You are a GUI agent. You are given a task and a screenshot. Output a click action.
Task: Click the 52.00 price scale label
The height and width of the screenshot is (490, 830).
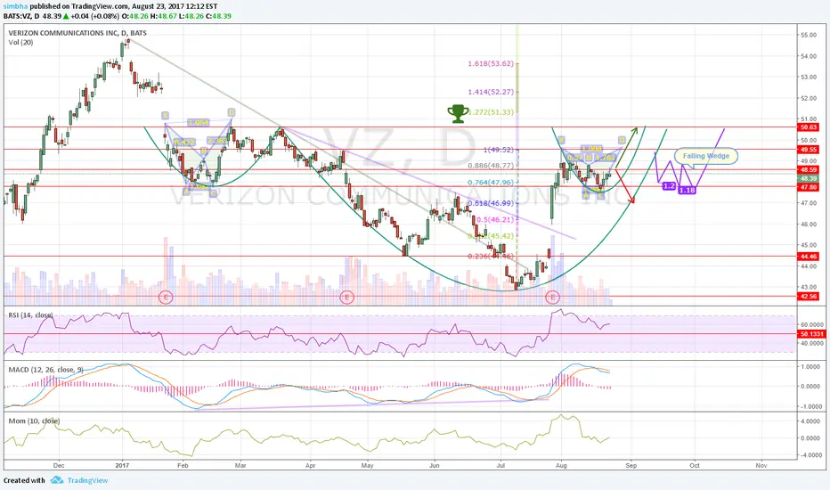[x=809, y=99]
